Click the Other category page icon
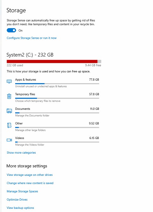 click(9, 125)
